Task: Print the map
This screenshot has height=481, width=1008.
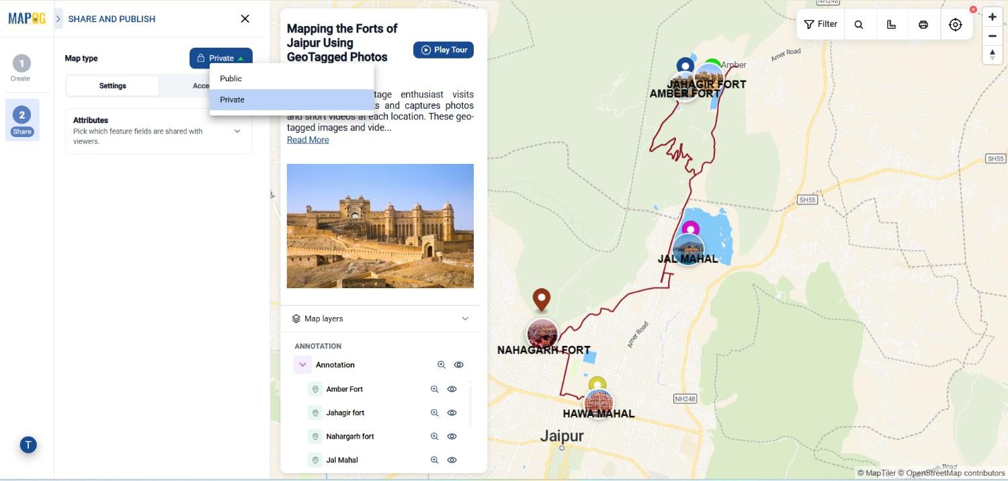Action: [923, 24]
